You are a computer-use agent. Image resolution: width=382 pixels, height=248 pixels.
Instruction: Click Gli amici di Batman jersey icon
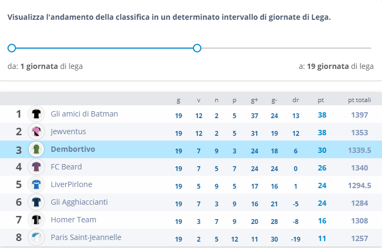[36, 114]
